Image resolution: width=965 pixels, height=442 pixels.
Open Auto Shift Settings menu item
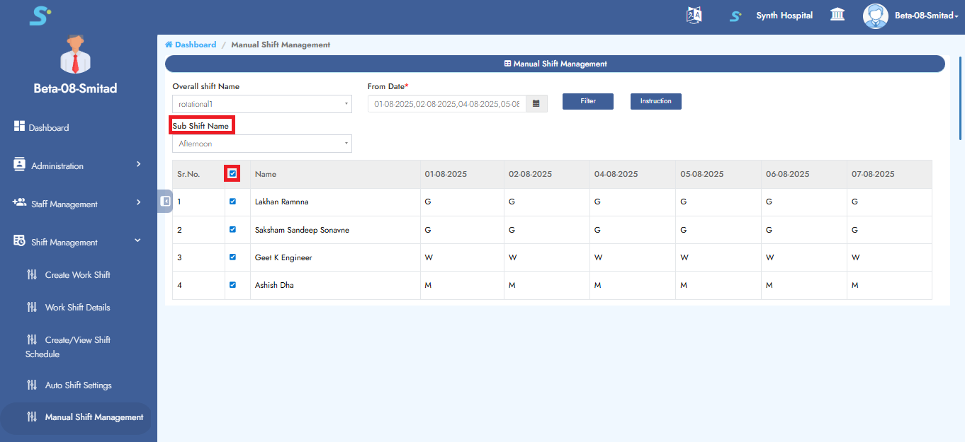(x=78, y=385)
